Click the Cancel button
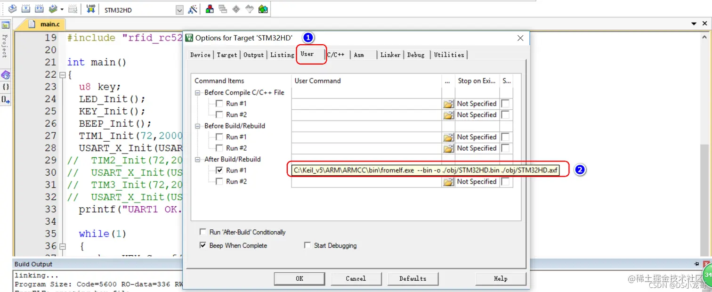The width and height of the screenshot is (712, 292). point(356,279)
